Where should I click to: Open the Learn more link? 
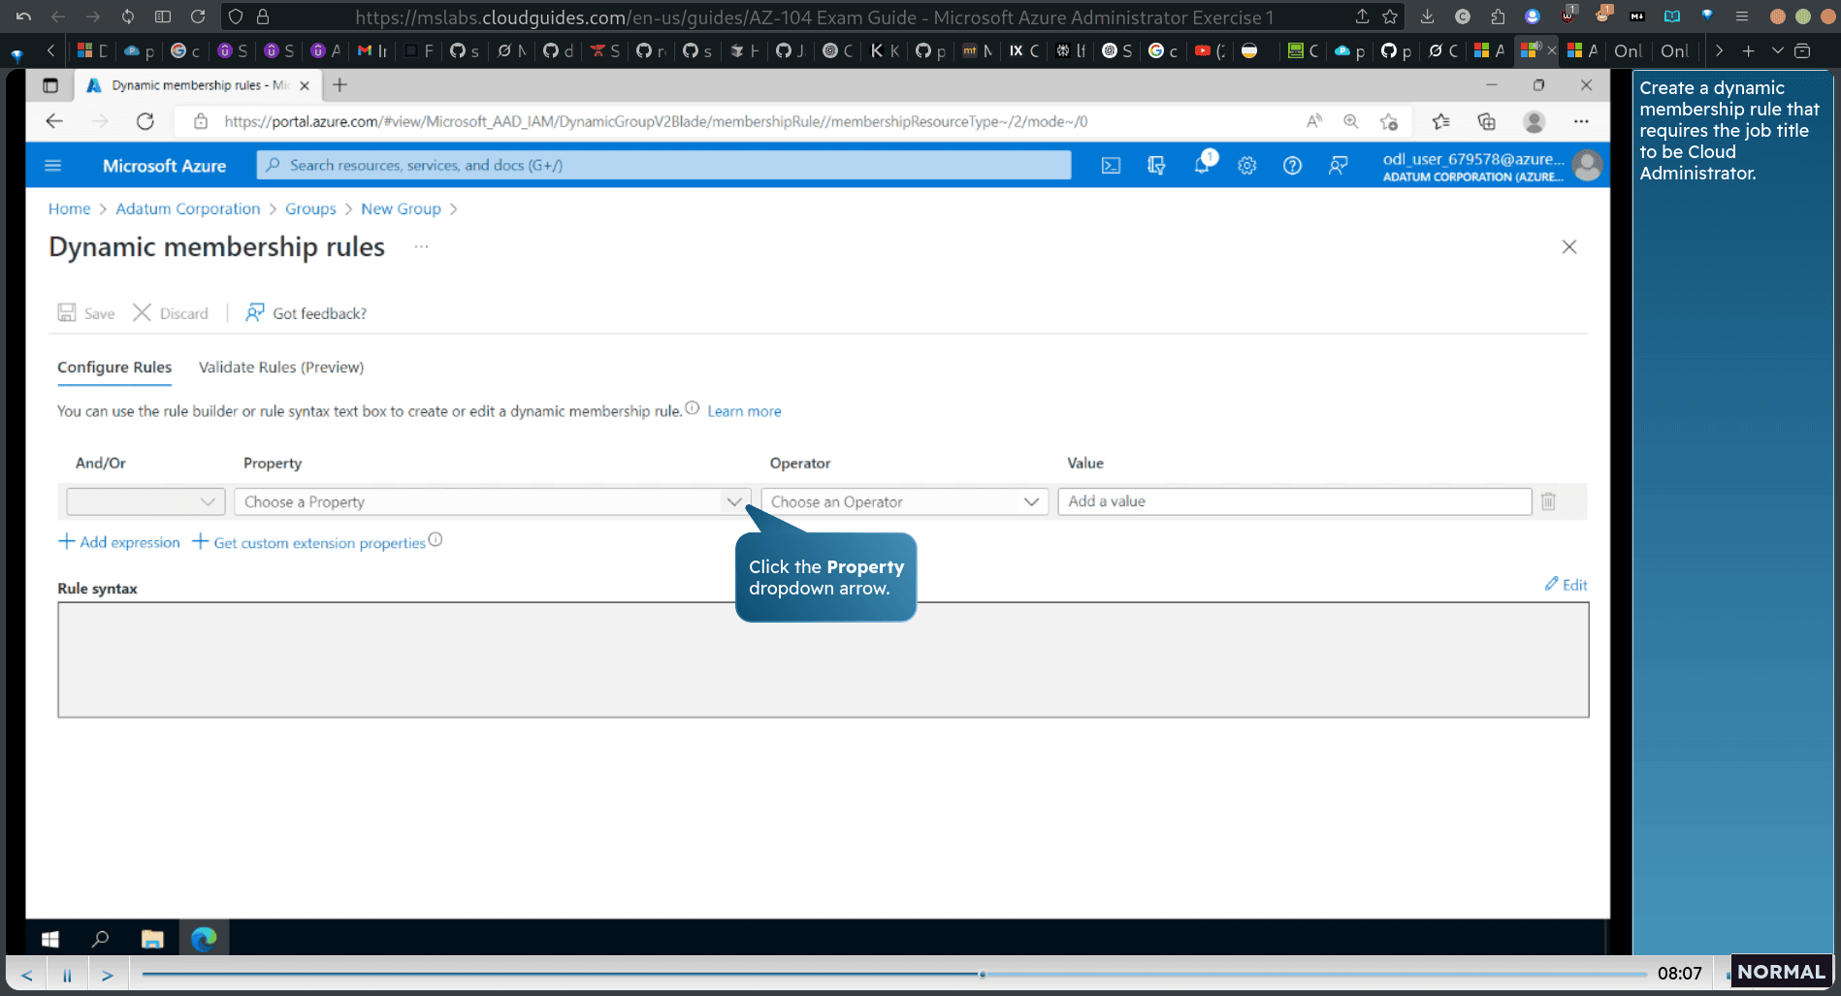pos(744,411)
